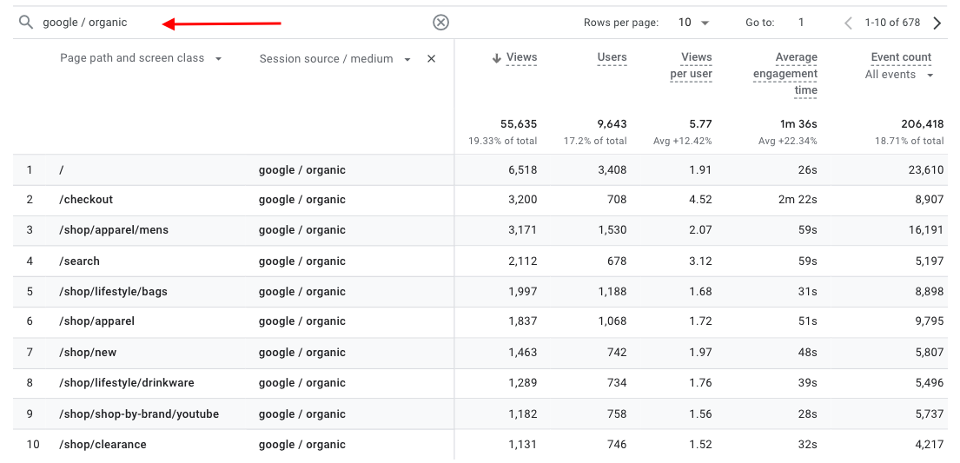Select the /checkout page path row
960x463 pixels.
coord(86,200)
